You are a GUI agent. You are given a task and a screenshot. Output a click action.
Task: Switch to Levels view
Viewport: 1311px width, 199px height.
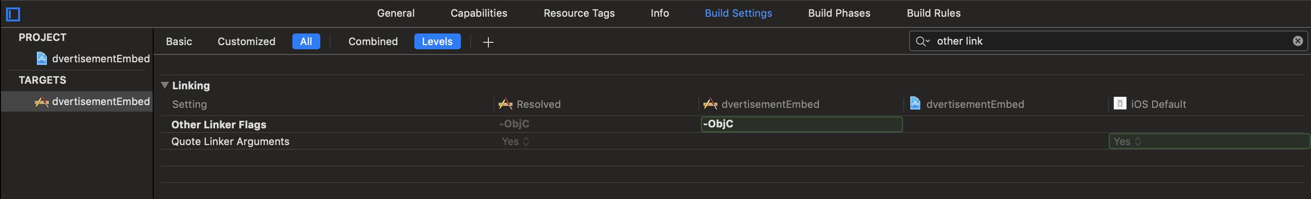437,42
